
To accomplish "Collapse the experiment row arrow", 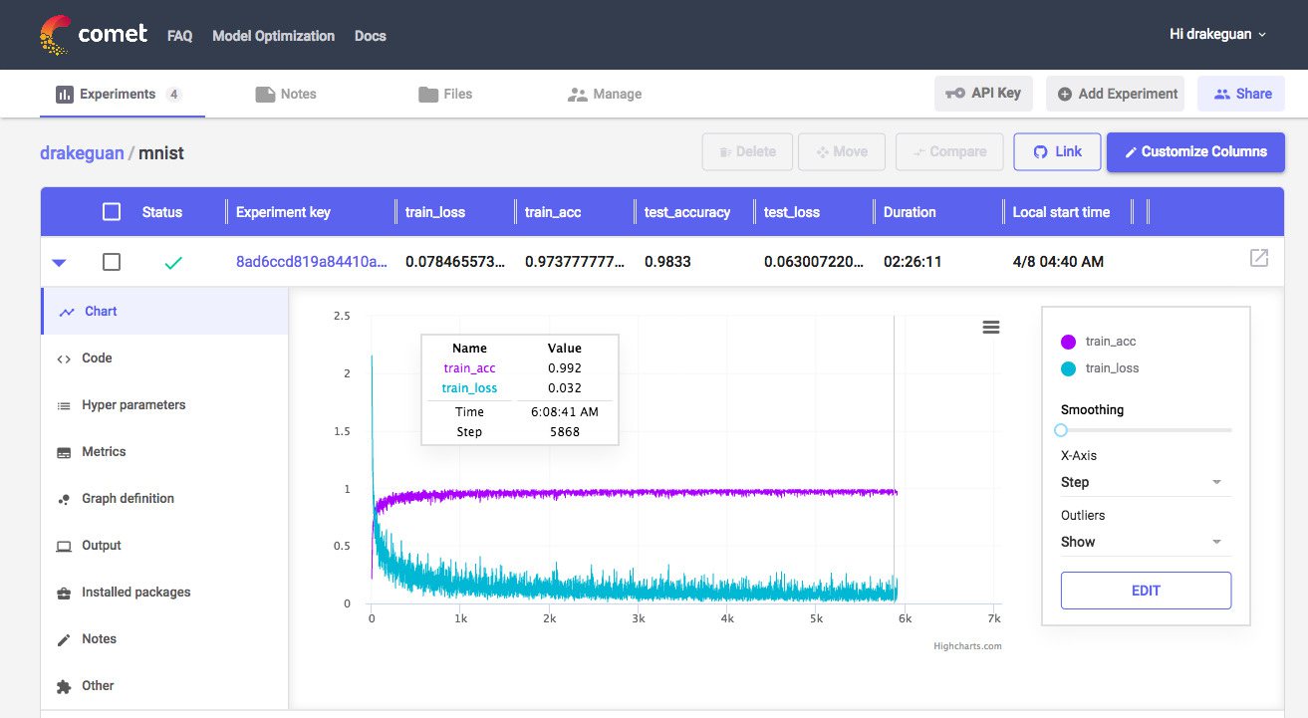I will tap(59, 263).
